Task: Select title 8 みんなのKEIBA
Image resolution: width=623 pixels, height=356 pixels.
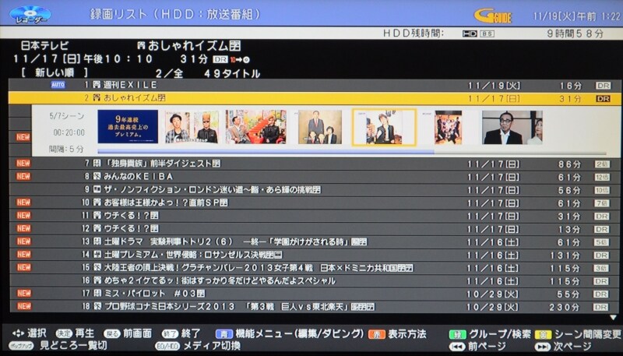Action: pos(315,176)
